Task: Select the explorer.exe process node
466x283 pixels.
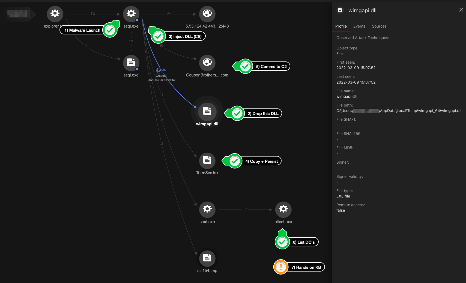Action: tap(55, 14)
